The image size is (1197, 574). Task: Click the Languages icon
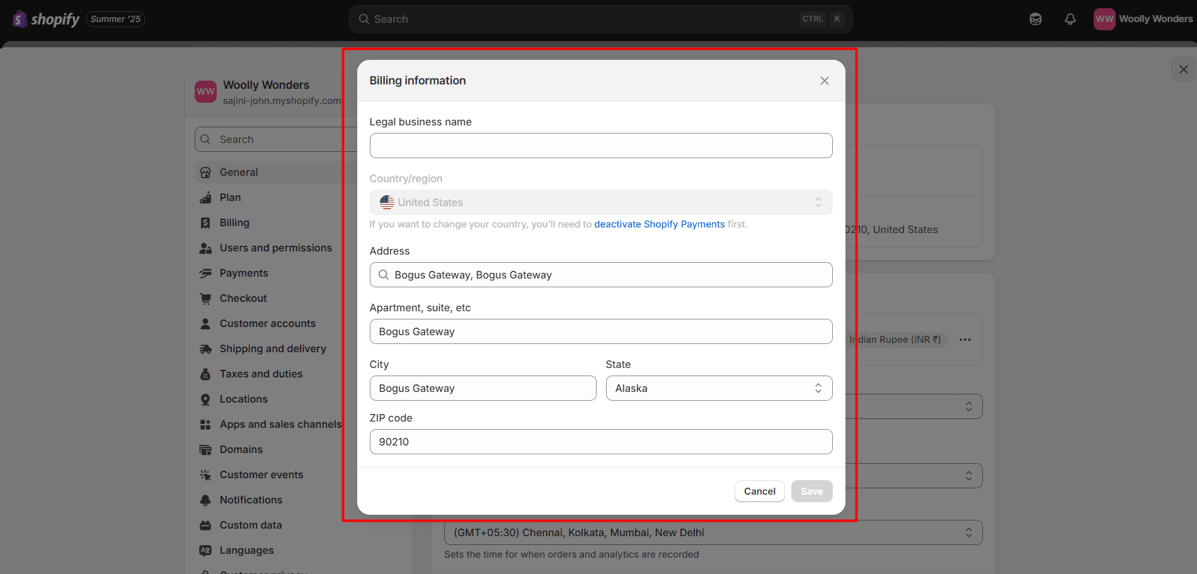pyautogui.click(x=205, y=551)
